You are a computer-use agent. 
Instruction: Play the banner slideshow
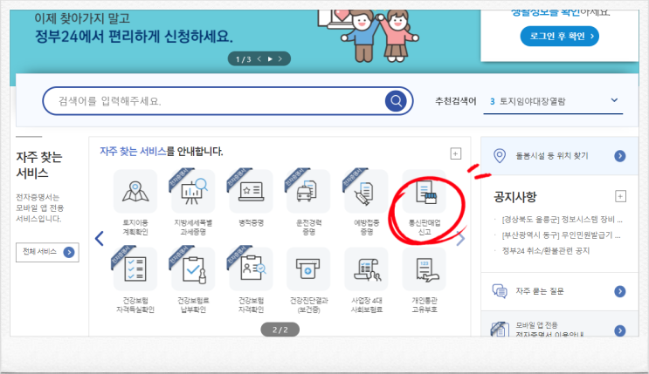coord(270,59)
